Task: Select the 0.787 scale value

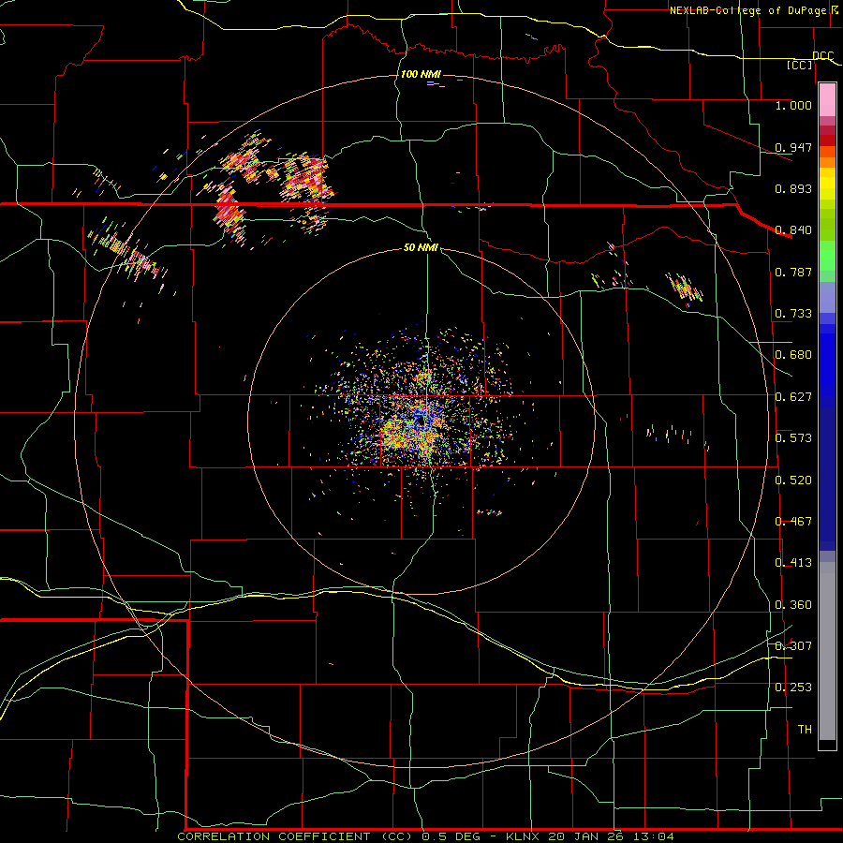Action: (x=793, y=272)
